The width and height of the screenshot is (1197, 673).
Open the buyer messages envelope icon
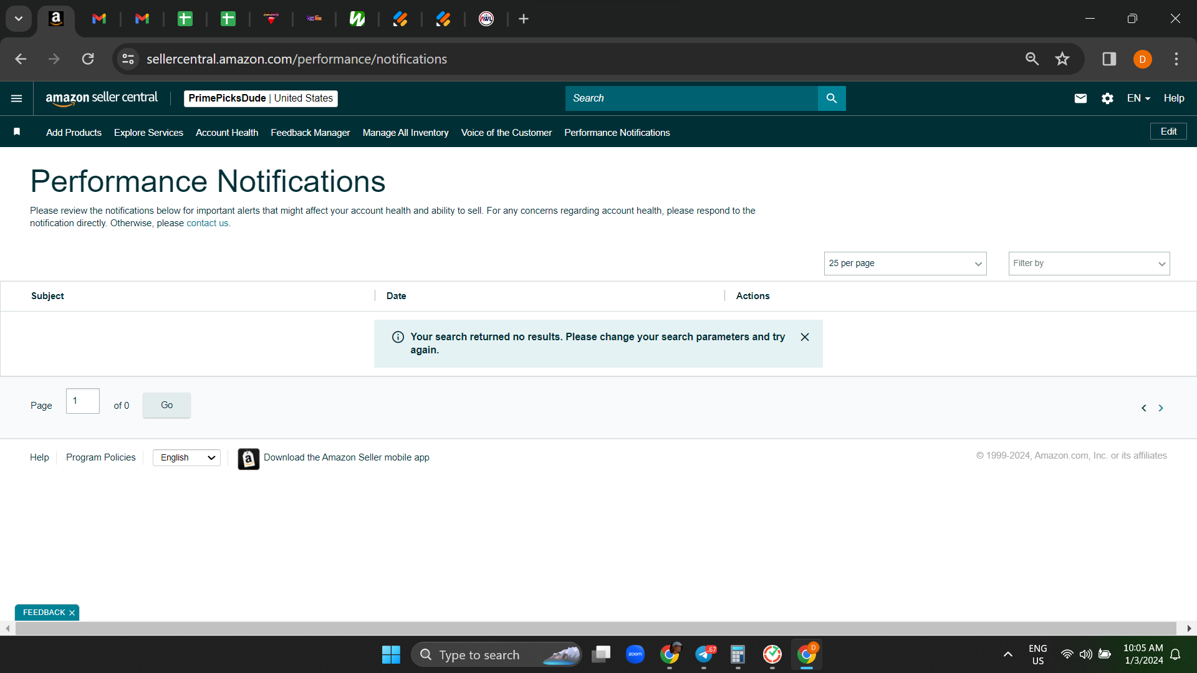tap(1080, 98)
